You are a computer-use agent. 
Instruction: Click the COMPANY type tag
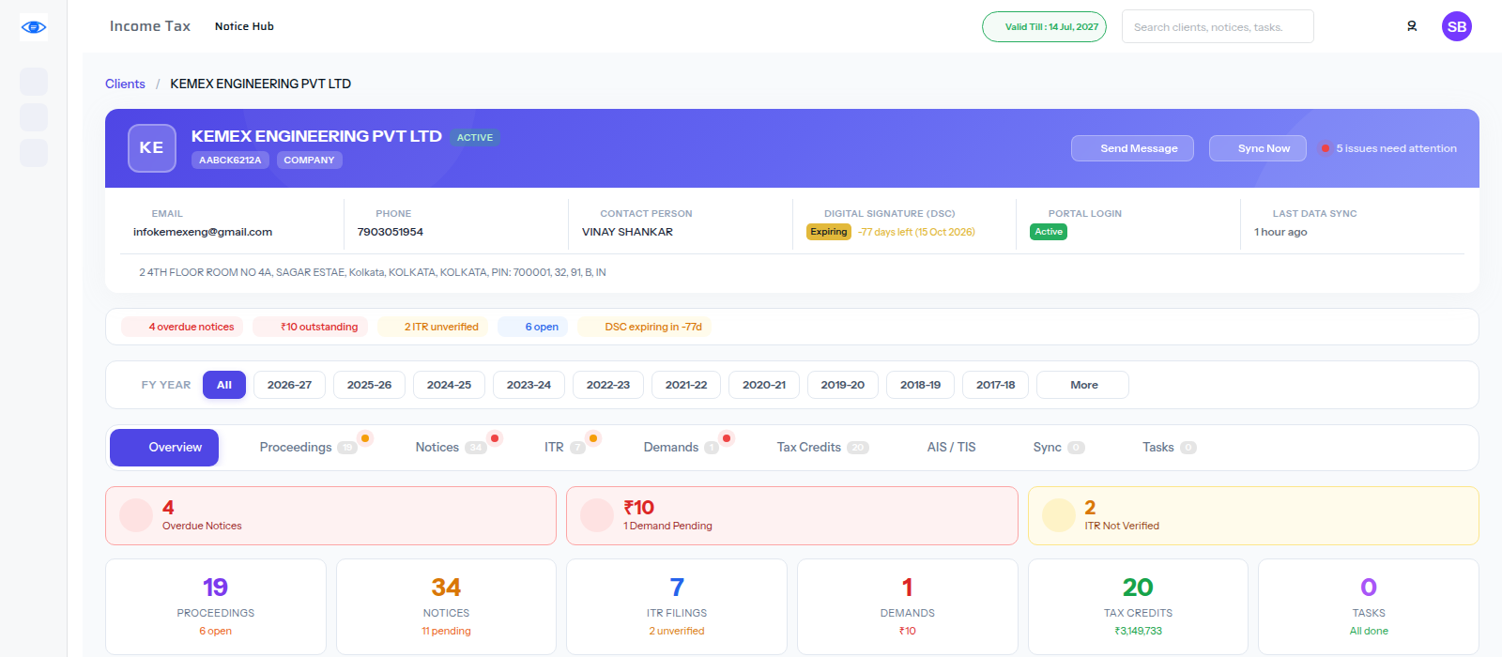point(309,160)
